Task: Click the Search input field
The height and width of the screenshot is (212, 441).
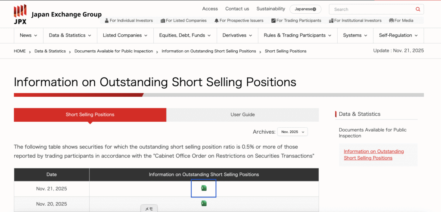Action: [x=373, y=9]
